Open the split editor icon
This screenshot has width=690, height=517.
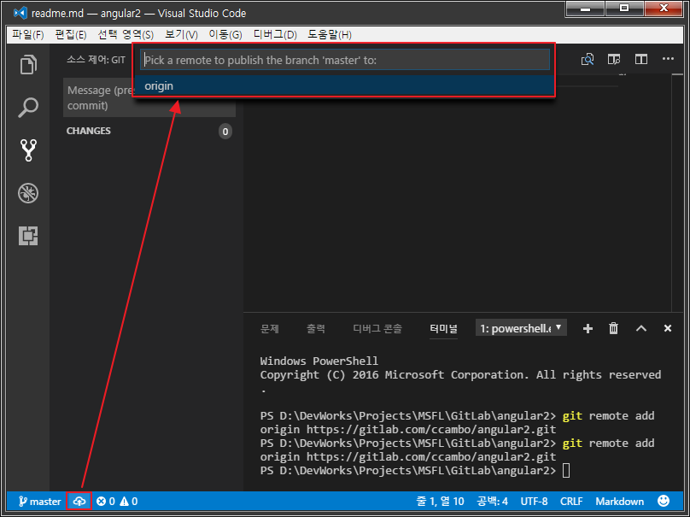pos(614,59)
